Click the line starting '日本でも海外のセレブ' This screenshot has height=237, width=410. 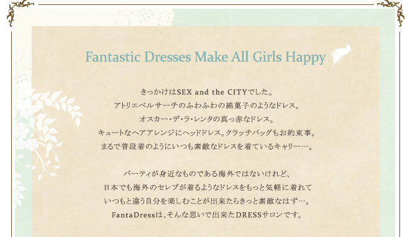(x=208, y=187)
